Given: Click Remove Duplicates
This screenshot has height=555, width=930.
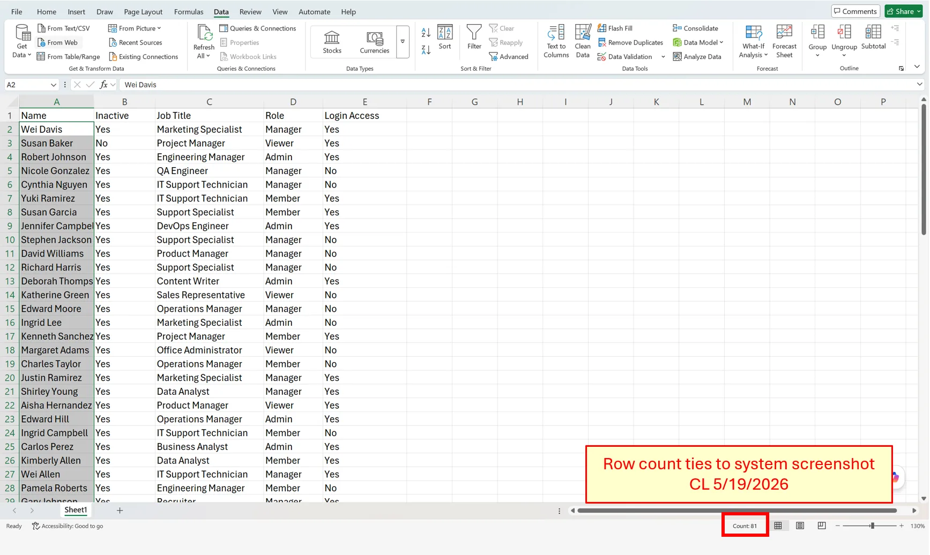Looking at the screenshot, I should tap(630, 42).
